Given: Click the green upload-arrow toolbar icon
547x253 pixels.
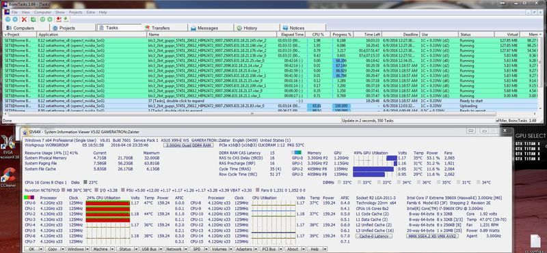Looking at the screenshot, I should click(x=66, y=20).
